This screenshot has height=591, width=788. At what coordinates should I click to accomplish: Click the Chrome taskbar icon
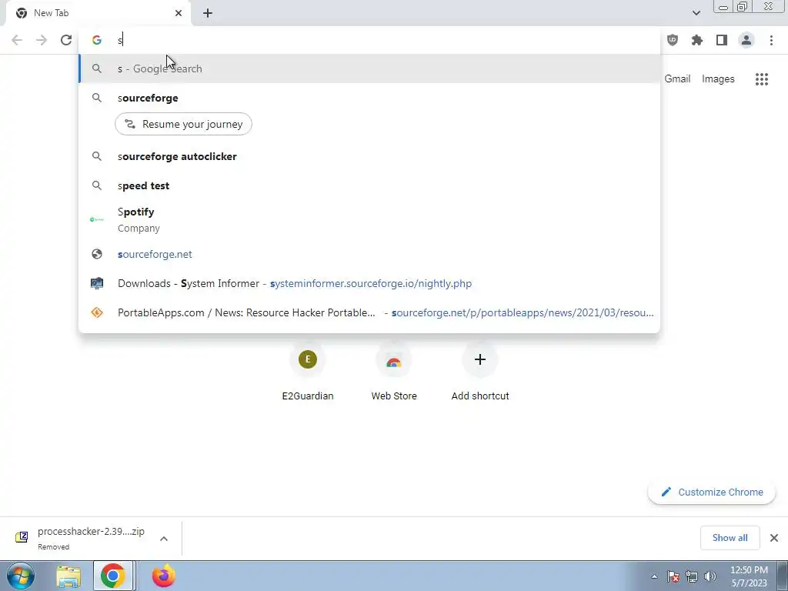(113, 576)
